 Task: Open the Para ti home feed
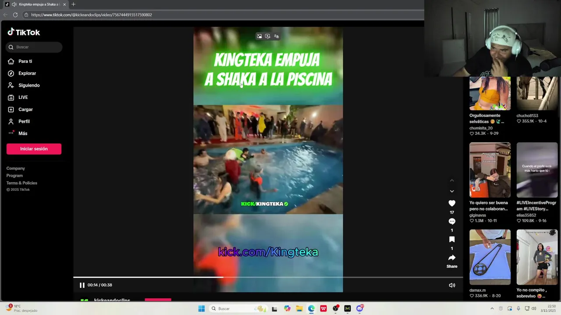point(21,61)
